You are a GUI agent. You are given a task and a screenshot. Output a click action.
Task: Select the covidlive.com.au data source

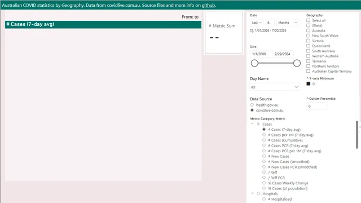[x=252, y=111]
